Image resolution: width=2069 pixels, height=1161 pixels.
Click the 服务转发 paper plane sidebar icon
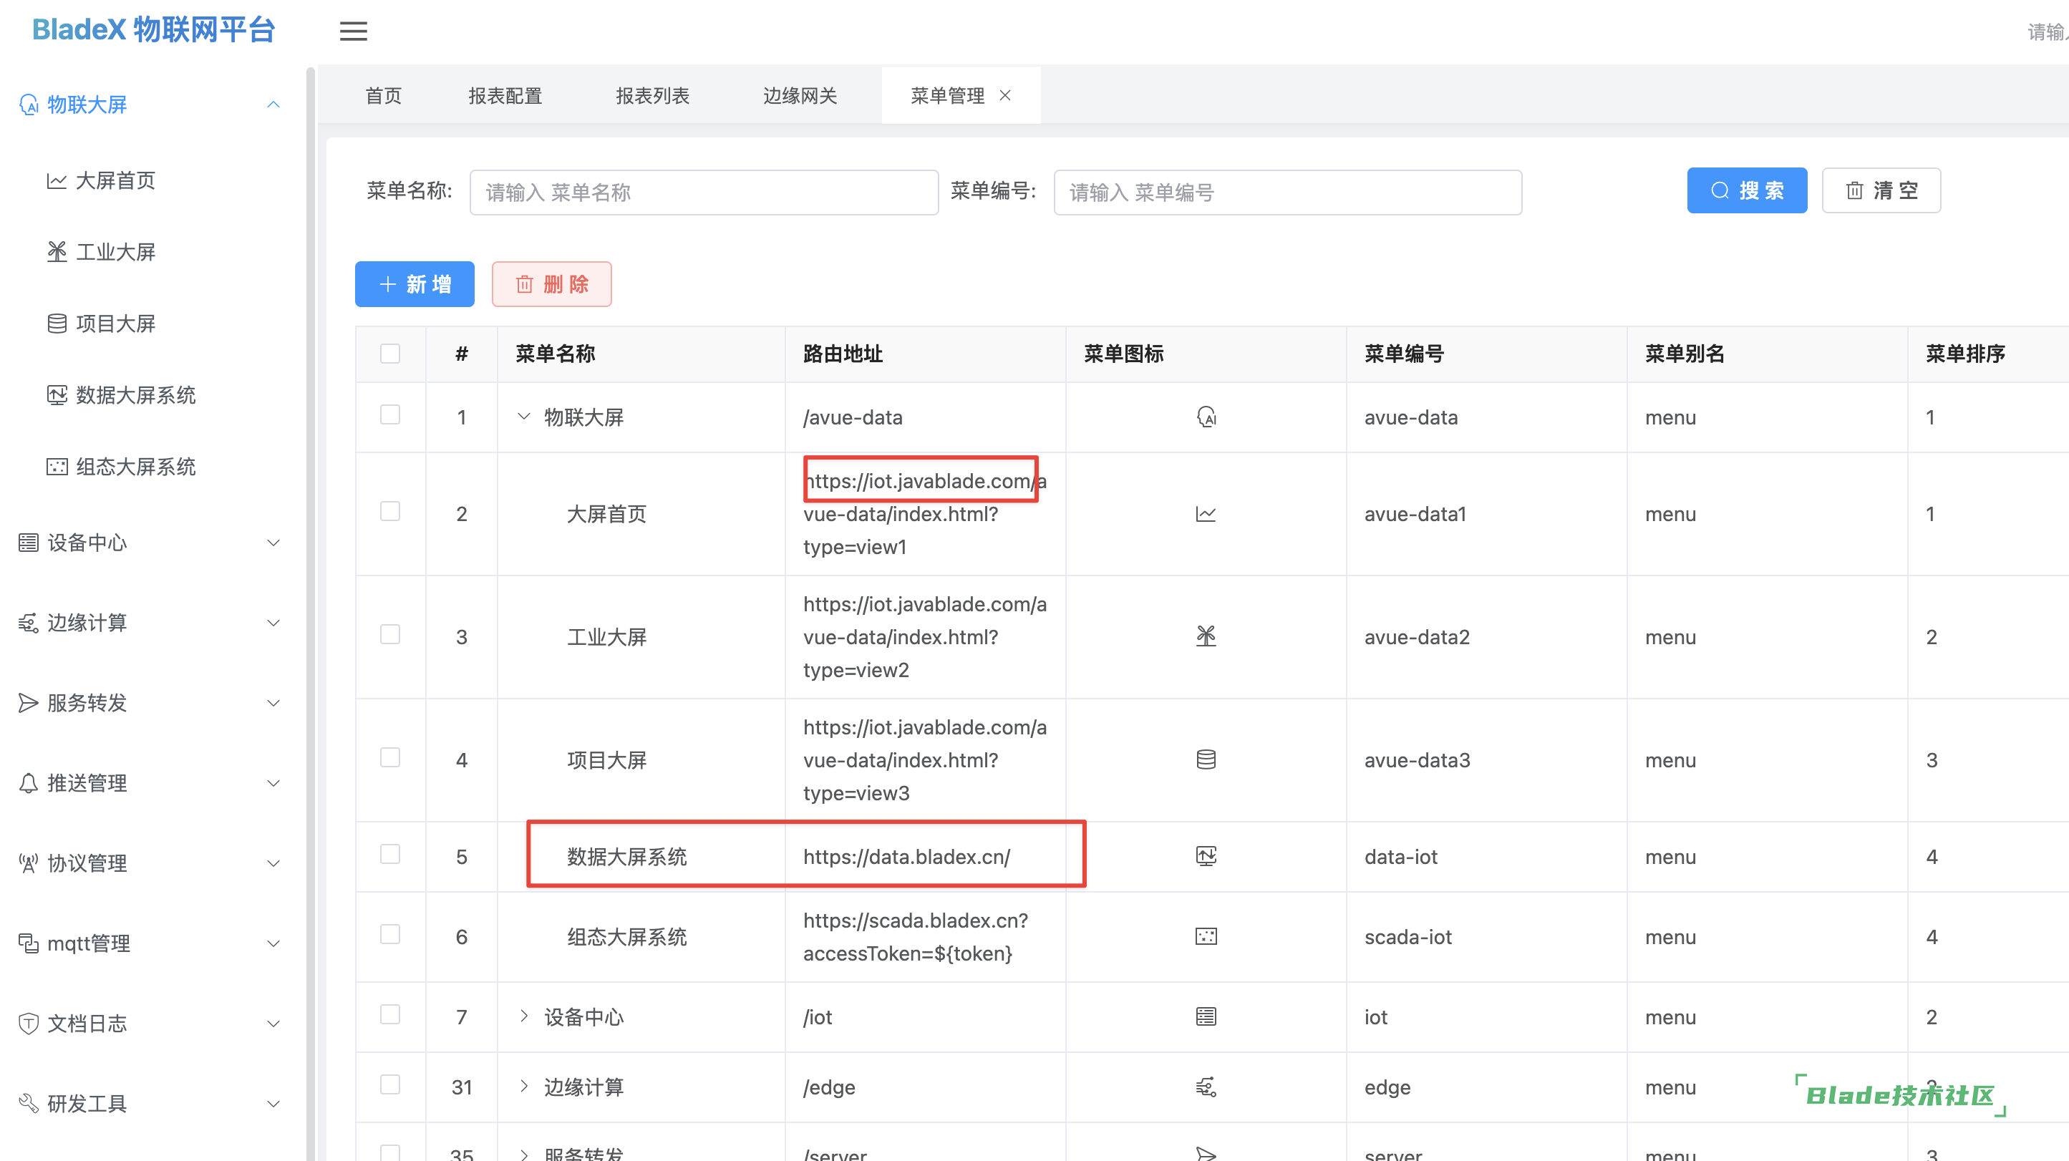pos(28,704)
